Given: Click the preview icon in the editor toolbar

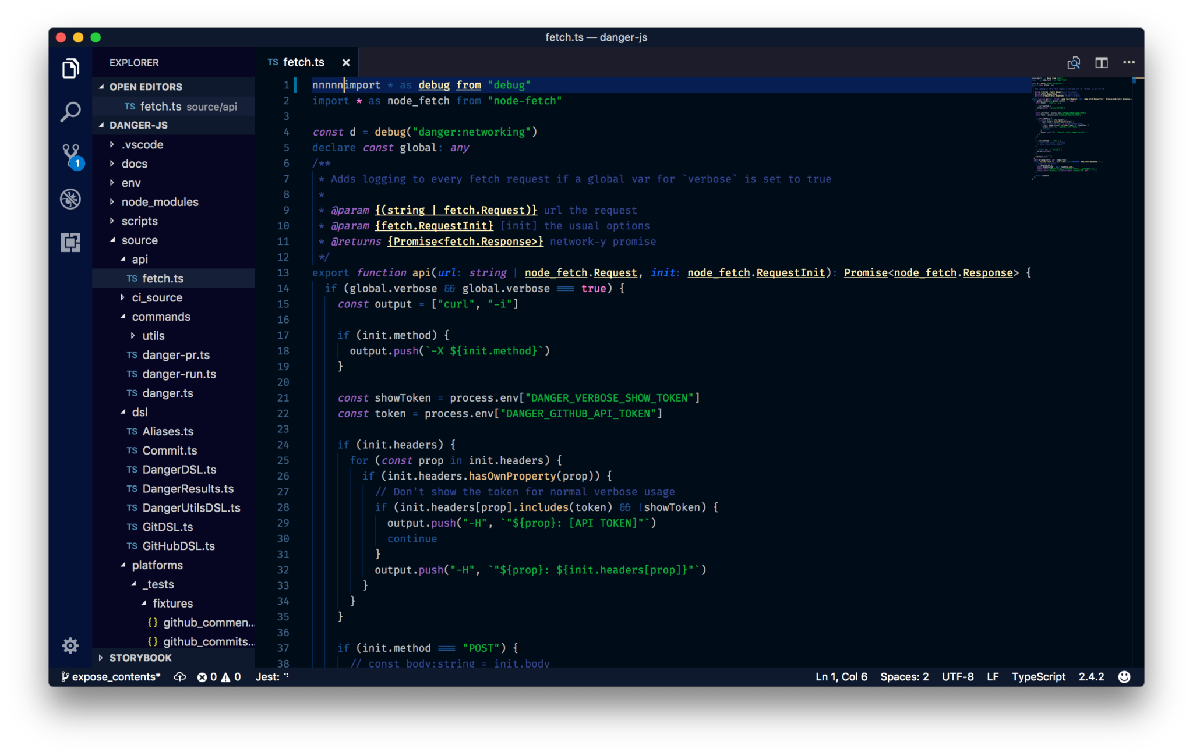Looking at the screenshot, I should tap(1074, 62).
